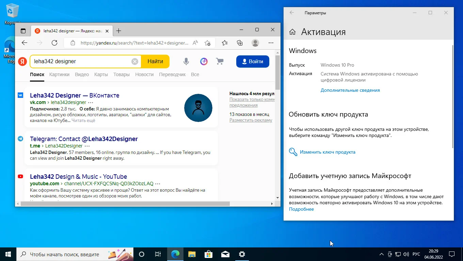Open the taskbar clock showing 20:29
Image resolution: width=463 pixels, height=261 pixels.
click(x=433, y=254)
